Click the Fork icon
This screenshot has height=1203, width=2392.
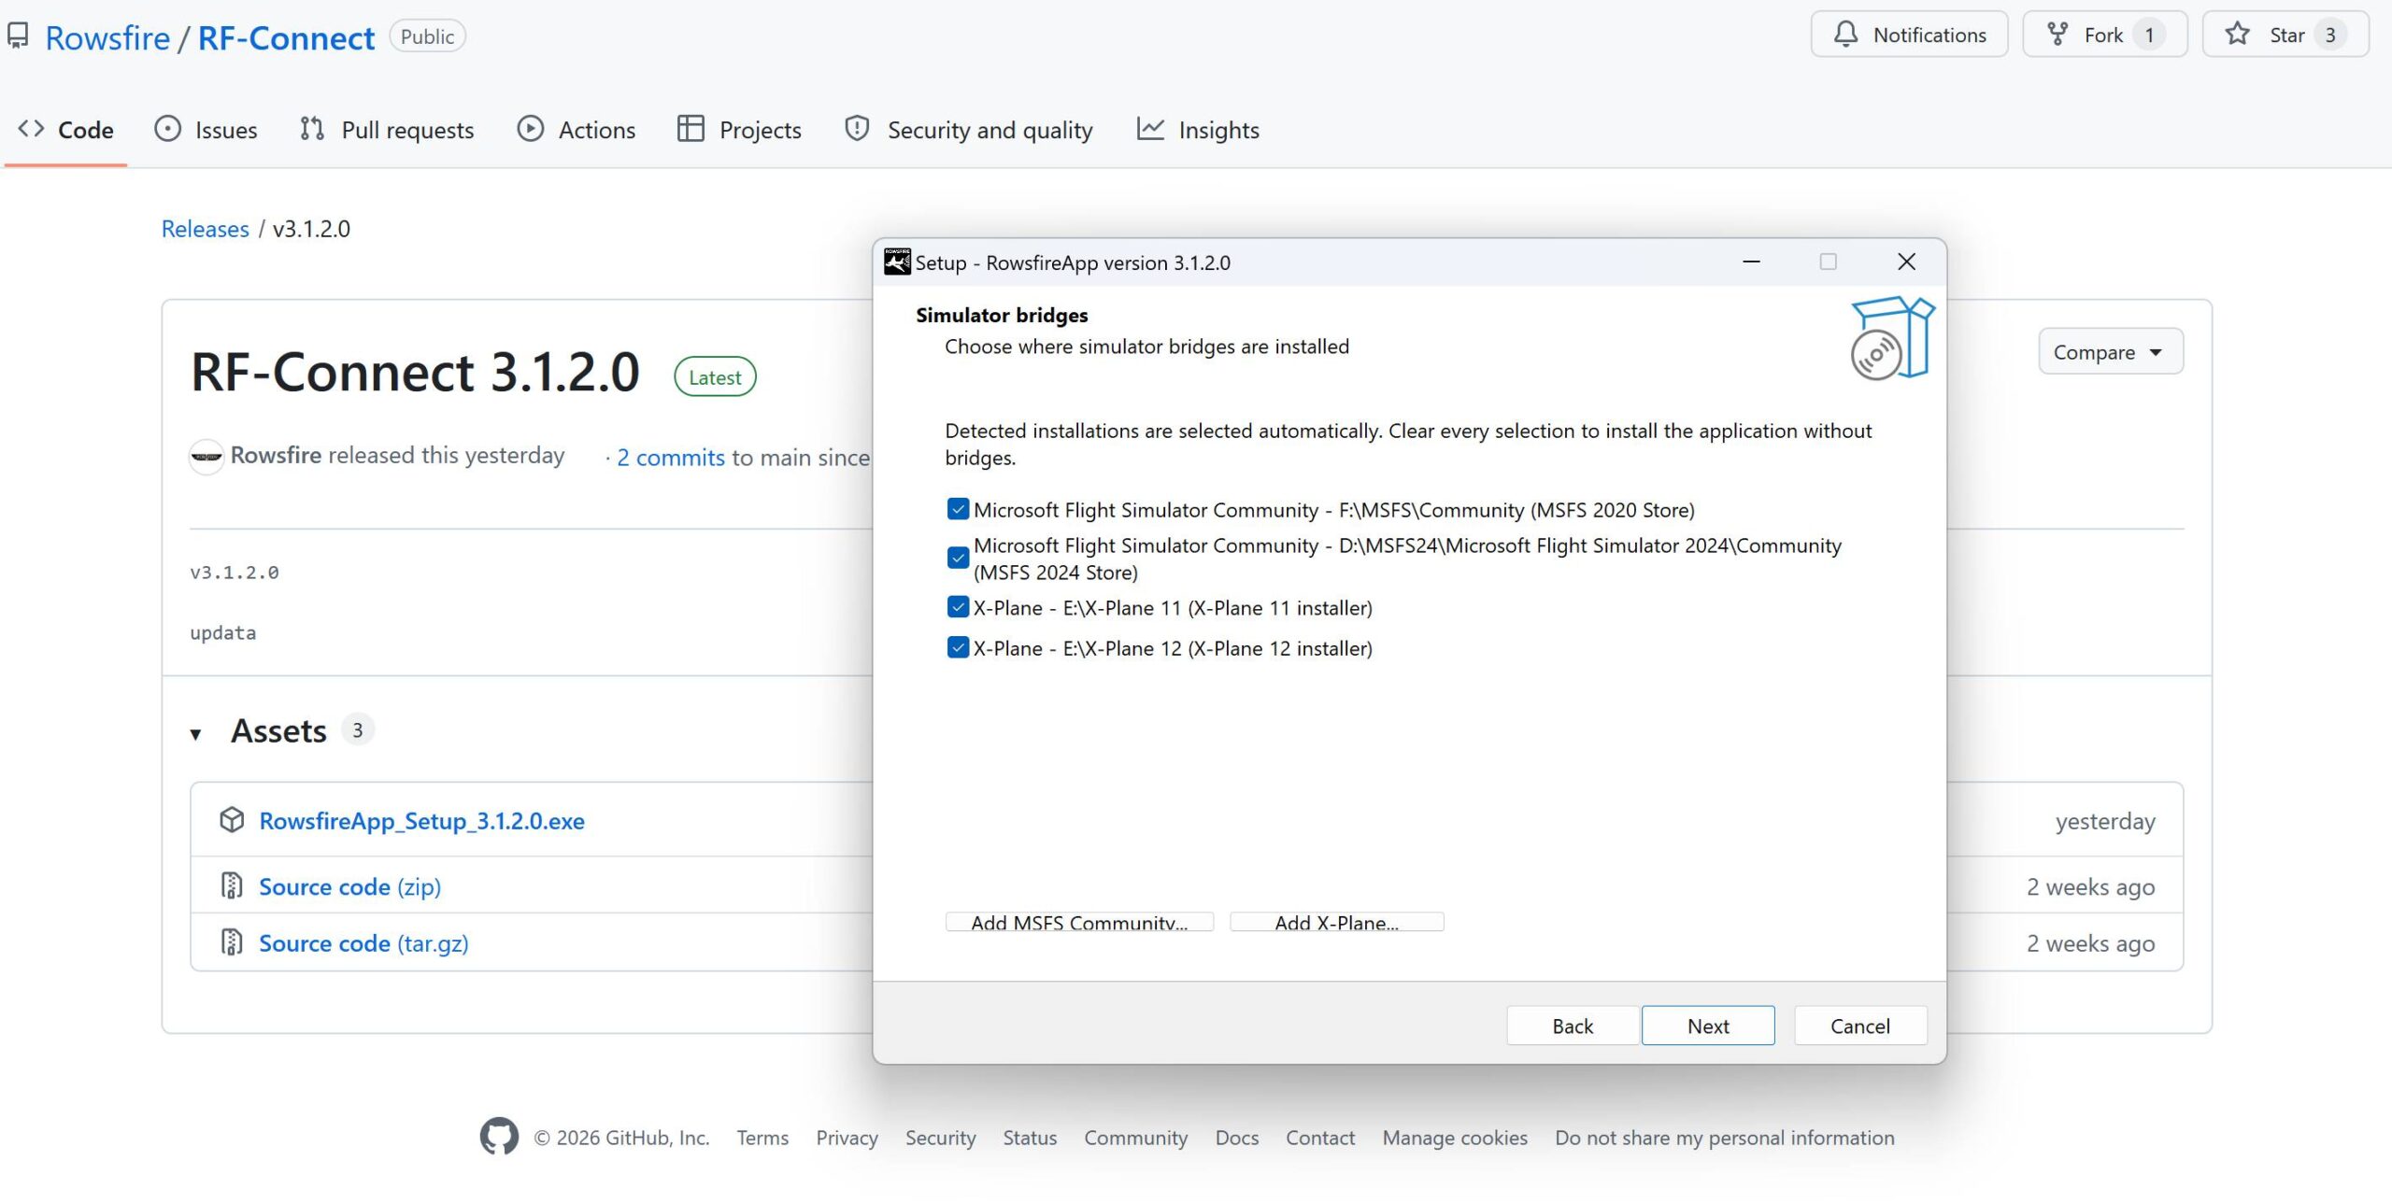[x=2057, y=35]
